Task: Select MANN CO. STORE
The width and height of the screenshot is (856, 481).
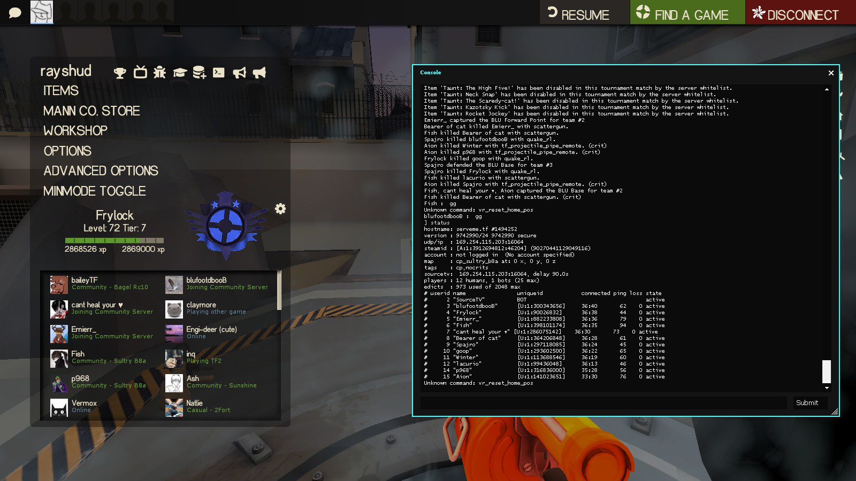Action: 91,111
